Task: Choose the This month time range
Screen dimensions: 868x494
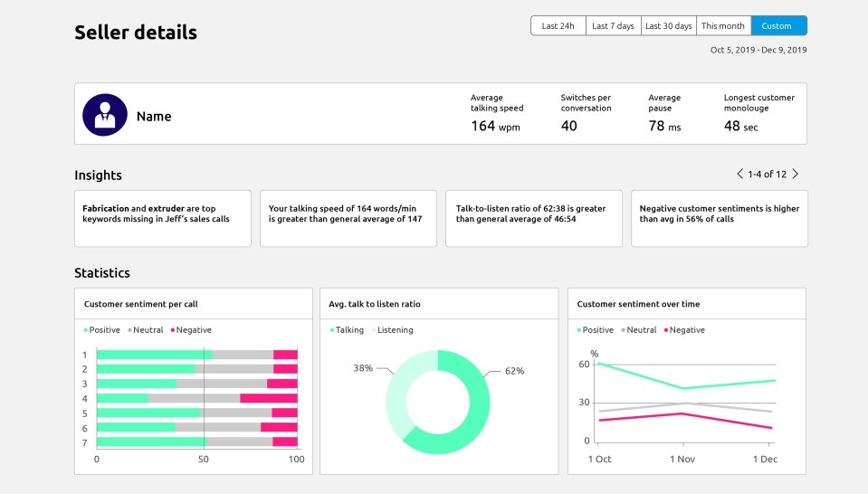Action: [x=723, y=26]
